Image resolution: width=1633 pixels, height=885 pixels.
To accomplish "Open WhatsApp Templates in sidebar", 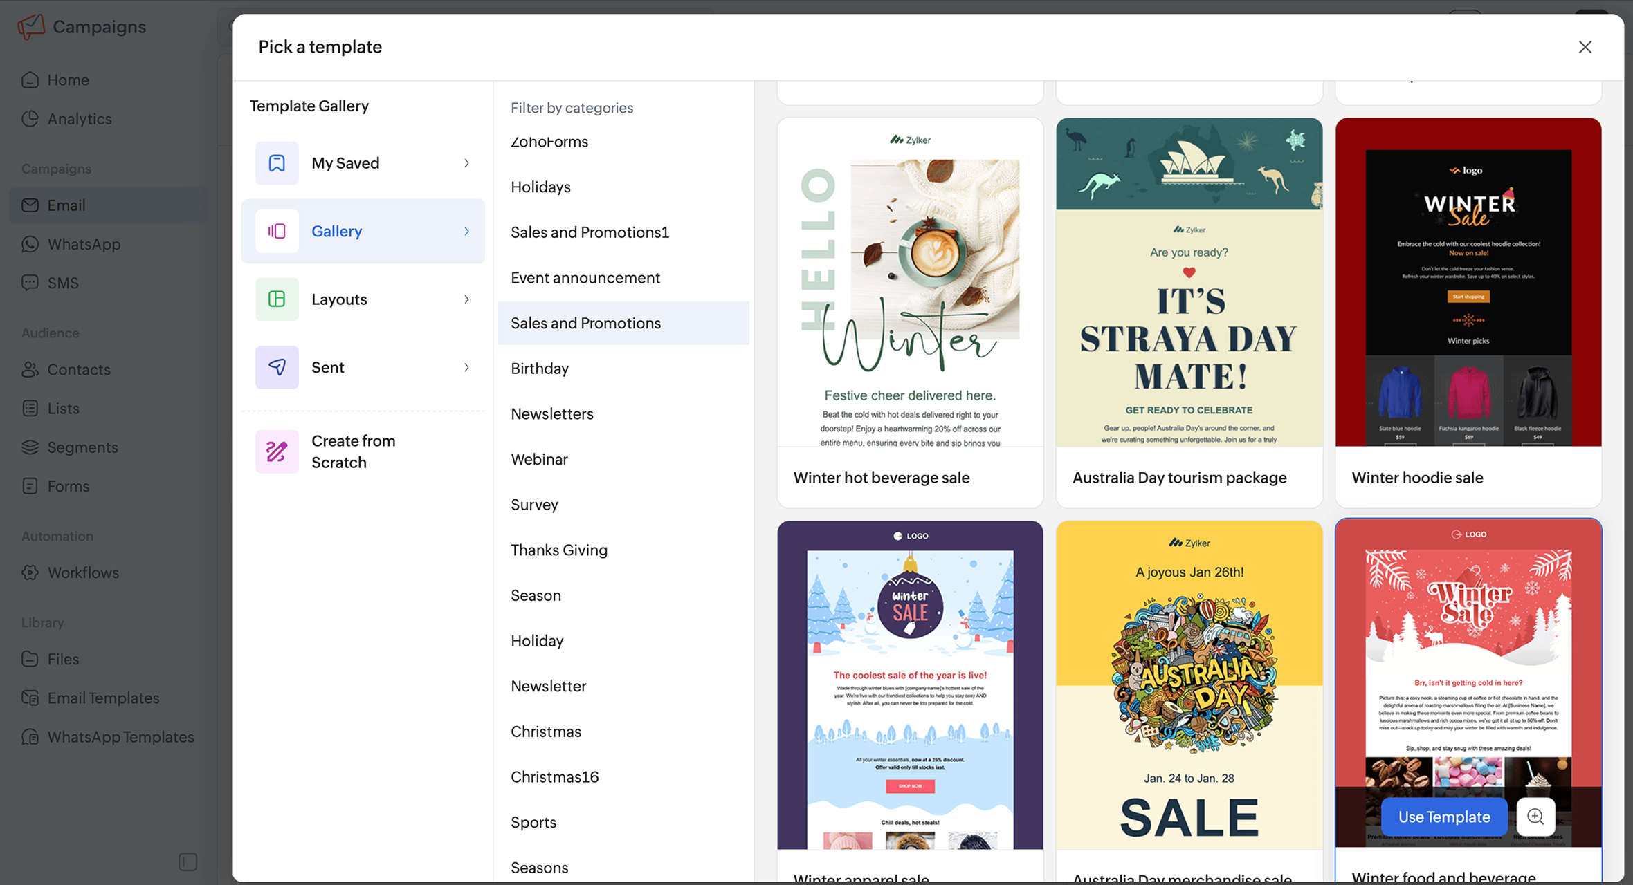I will 120,737.
